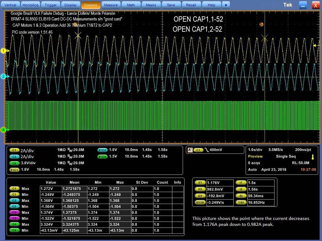The image size is (322, 241).
Task: Click the C4 channel badge at 3.0V/div
Action: tap(14, 163)
